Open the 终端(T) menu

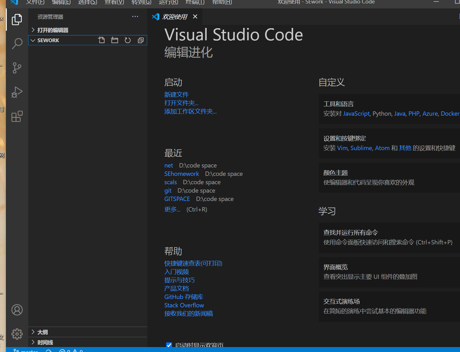click(x=195, y=2)
